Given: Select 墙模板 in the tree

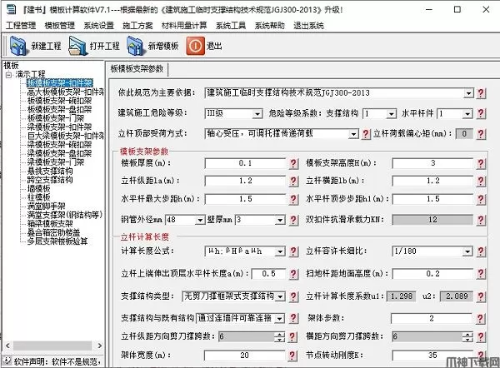Looking at the screenshot, I should coord(38,189).
